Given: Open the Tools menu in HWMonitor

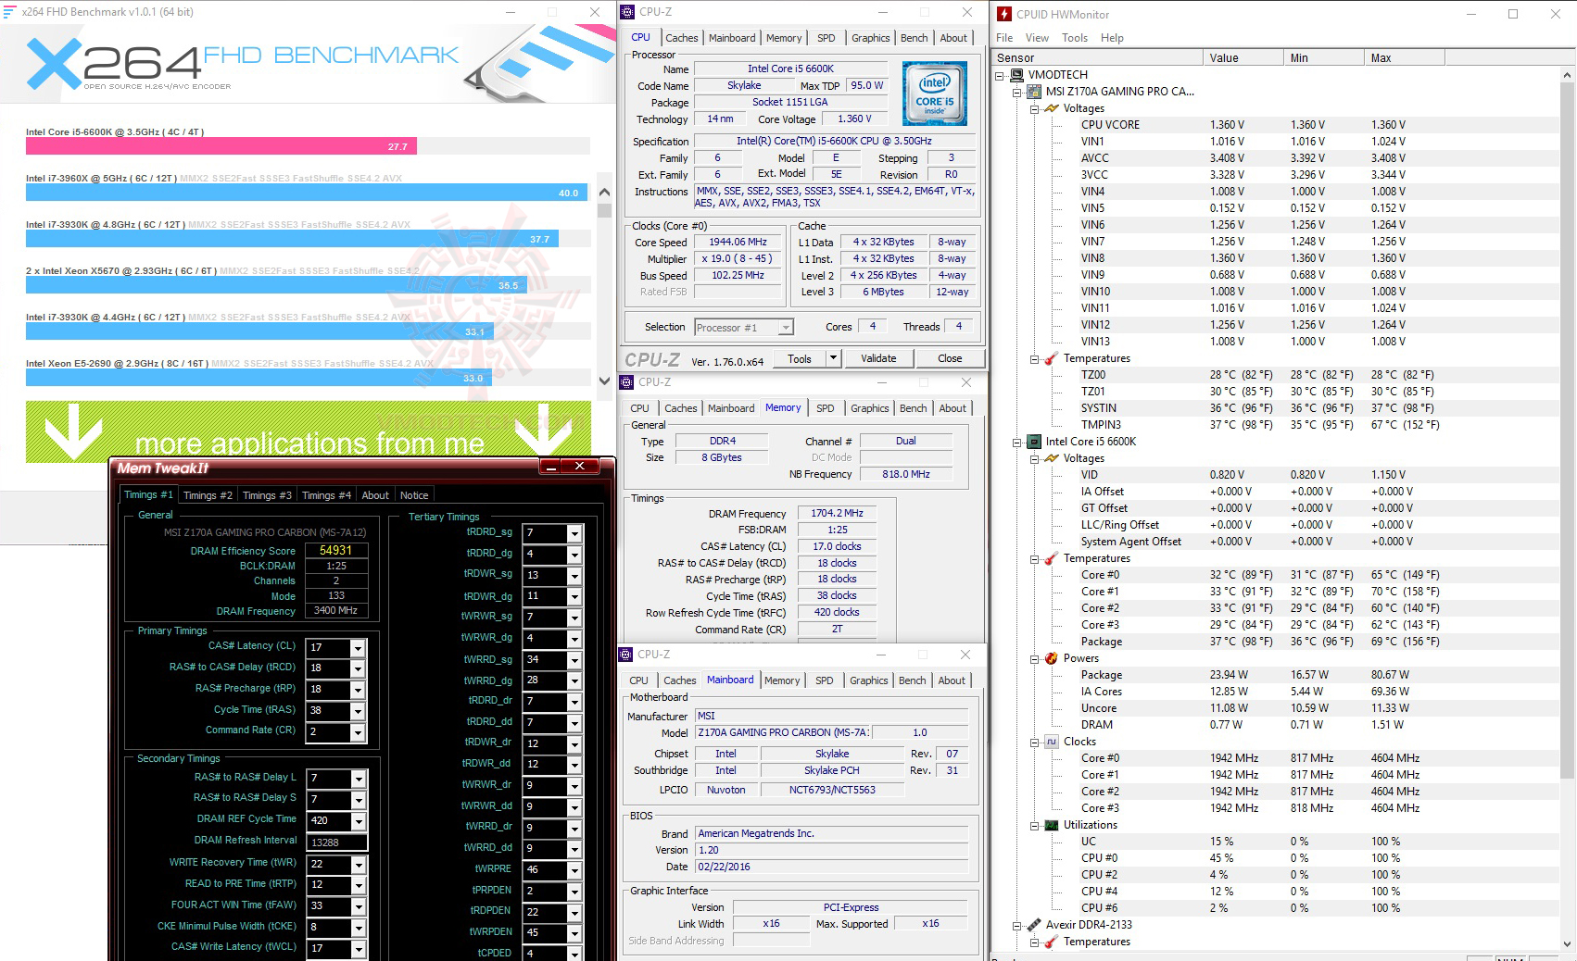Looking at the screenshot, I should [x=1075, y=38].
